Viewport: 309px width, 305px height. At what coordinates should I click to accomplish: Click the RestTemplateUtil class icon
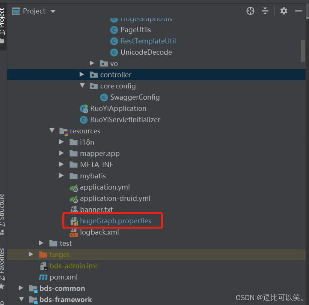[x=114, y=41]
